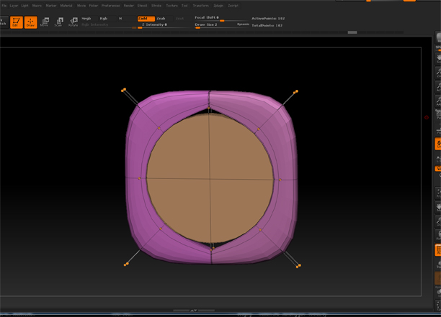This screenshot has width=441, height=317.
Task: Click the brown sphere in the canvas
Action: coord(210,178)
